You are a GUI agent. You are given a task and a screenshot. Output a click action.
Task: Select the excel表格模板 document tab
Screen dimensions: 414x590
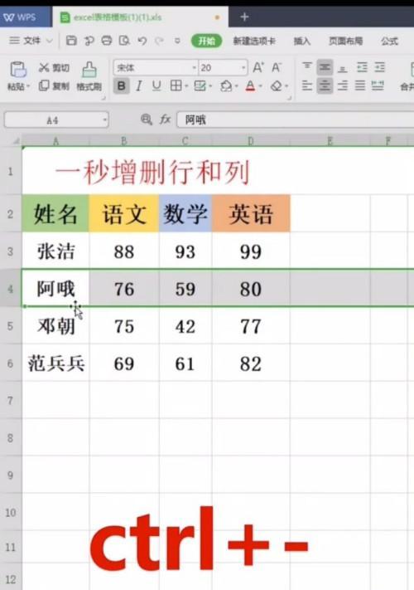(141, 17)
